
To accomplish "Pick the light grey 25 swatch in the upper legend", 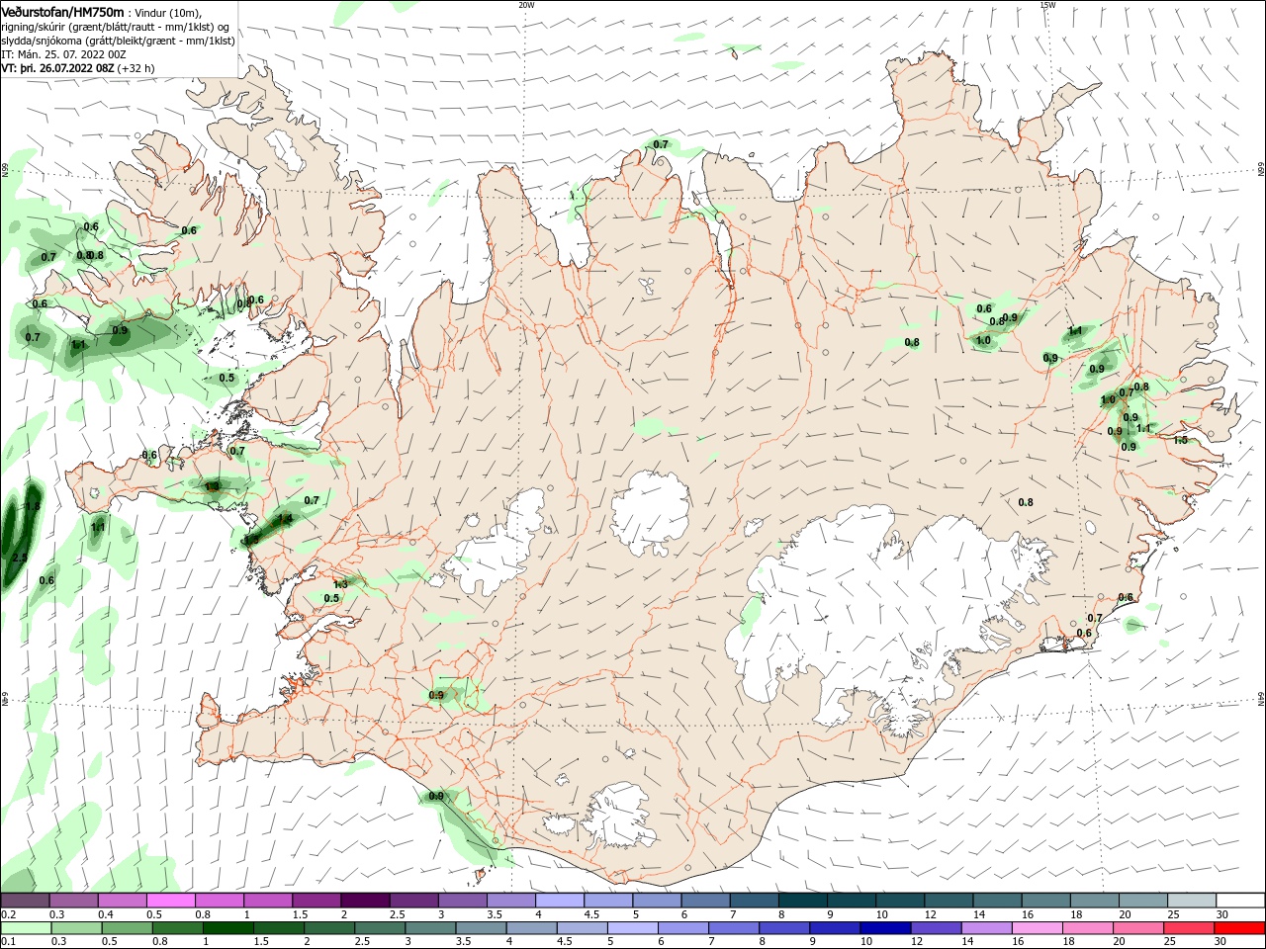I will 1192,901.
